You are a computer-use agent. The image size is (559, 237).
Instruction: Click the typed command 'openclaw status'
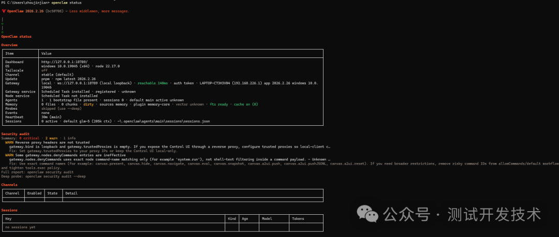click(x=66, y=3)
